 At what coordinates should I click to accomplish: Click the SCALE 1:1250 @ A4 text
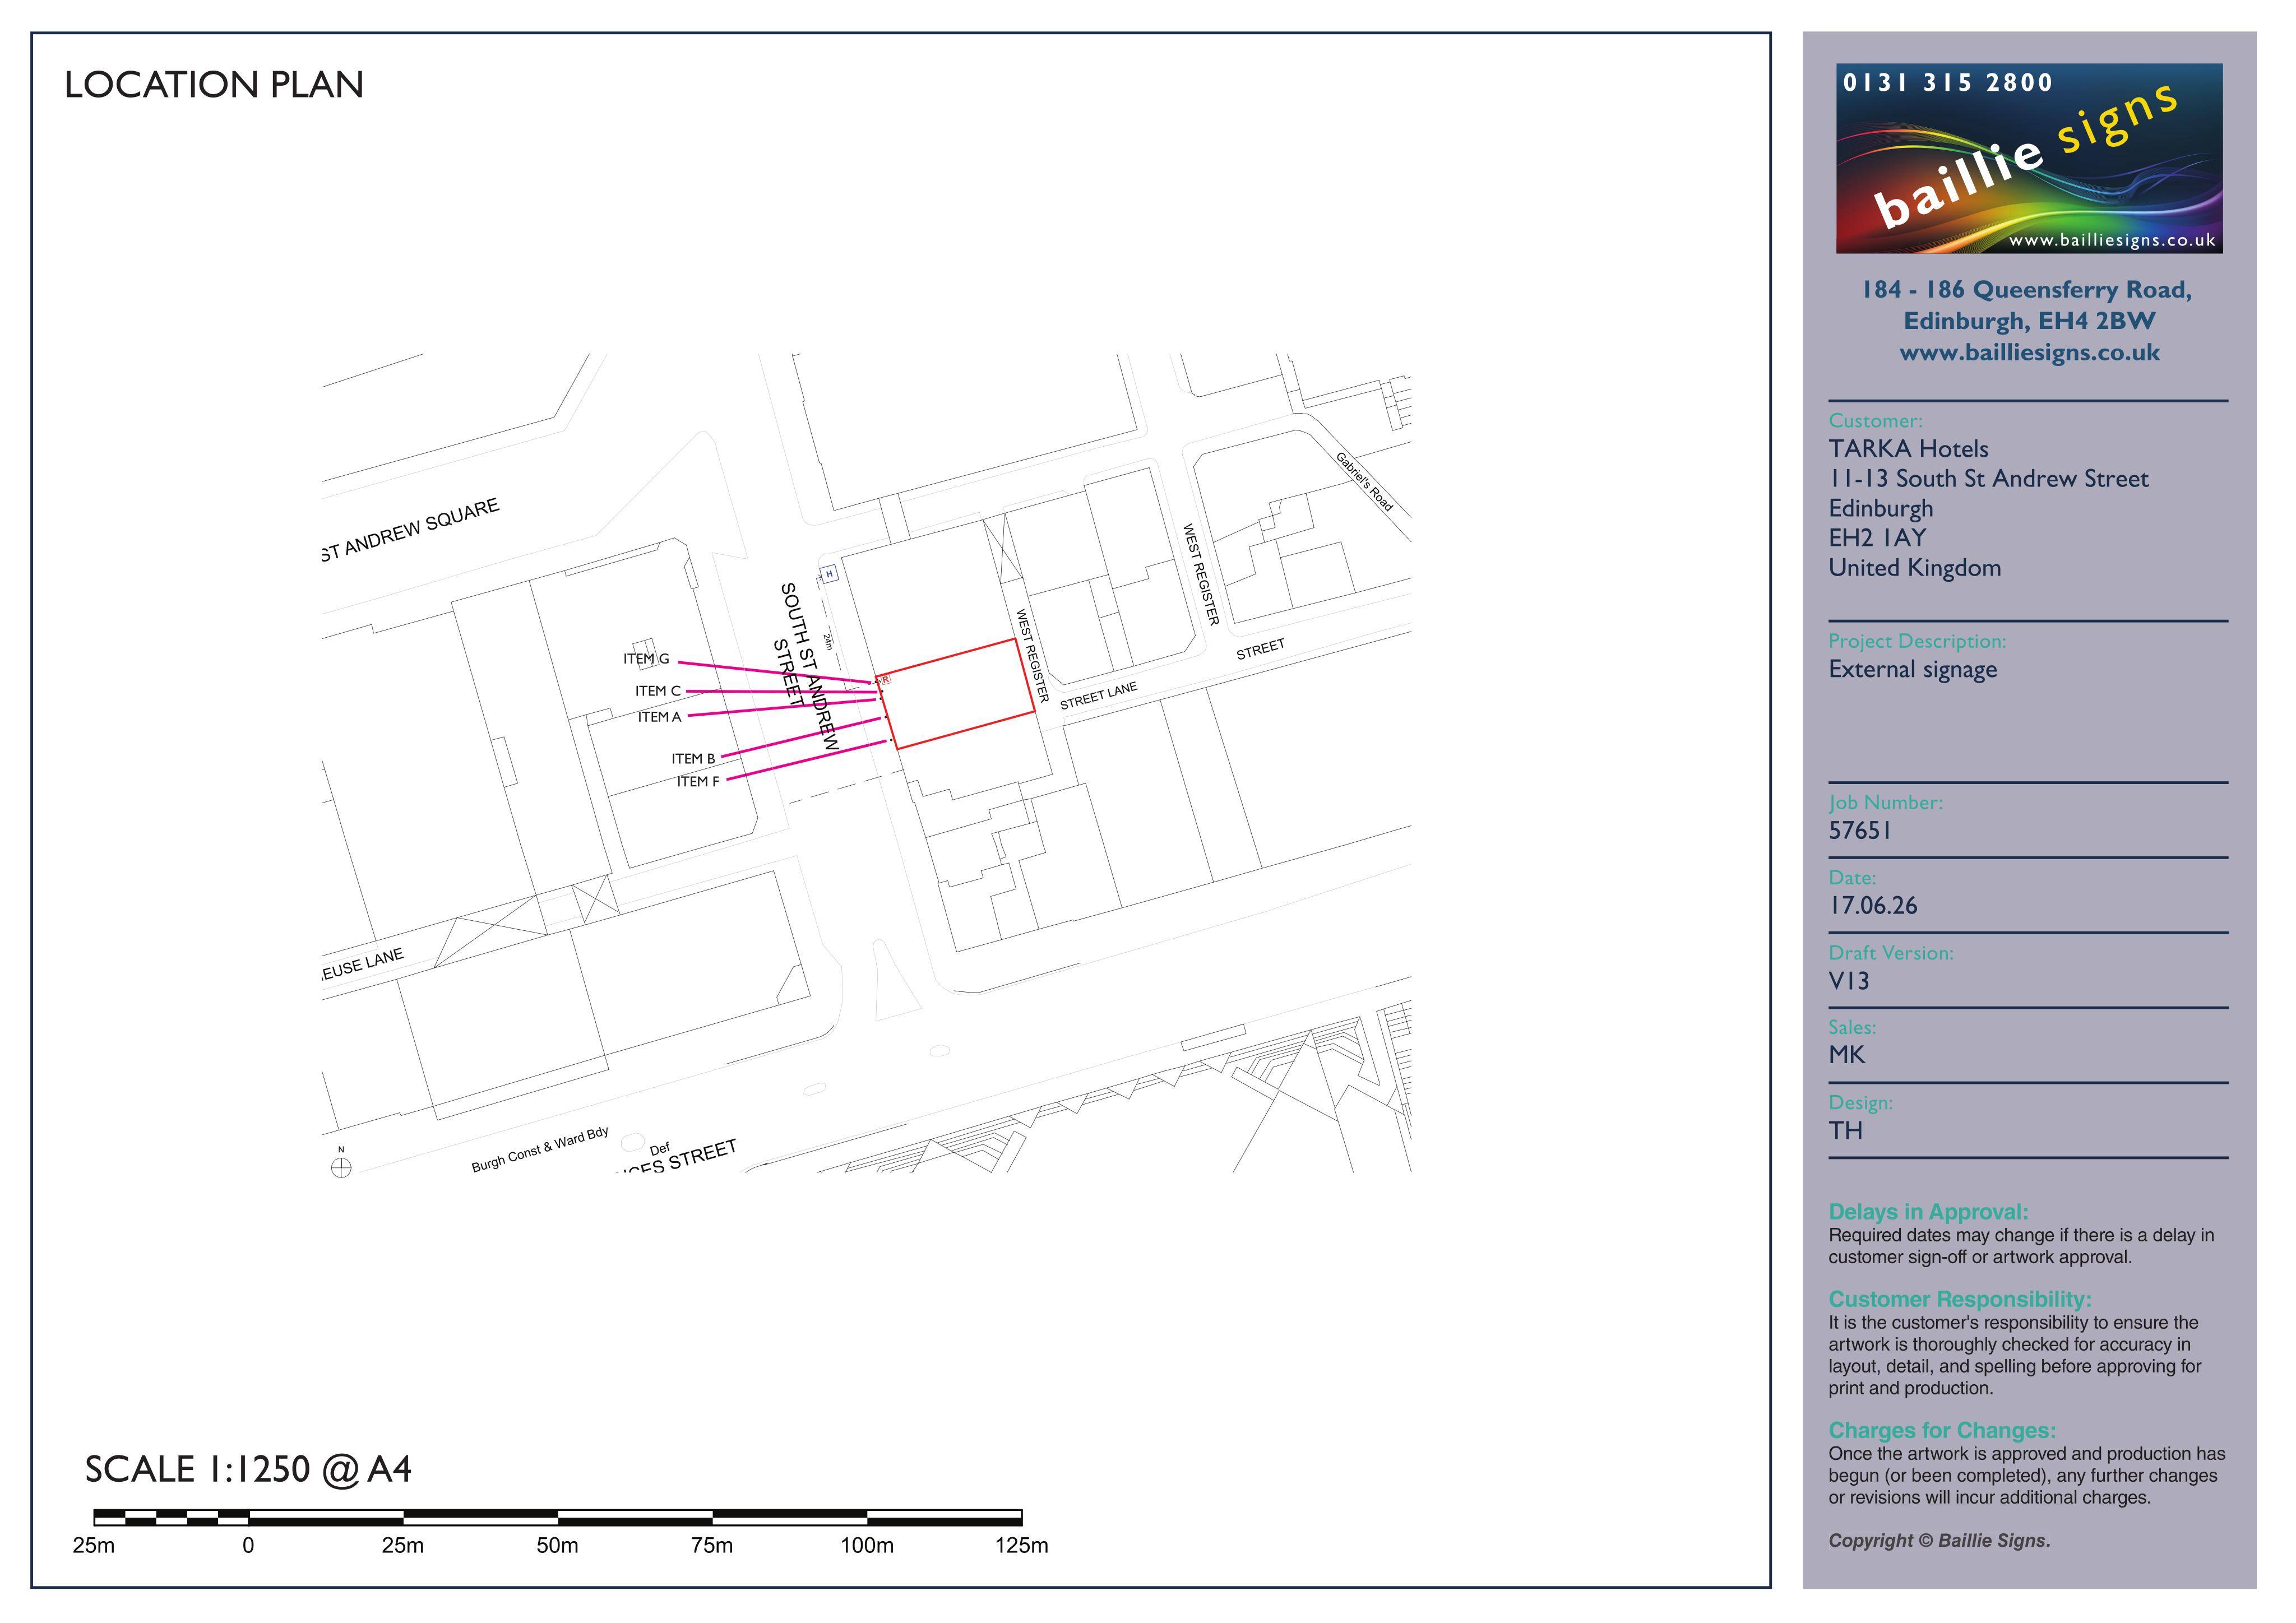click(248, 1469)
